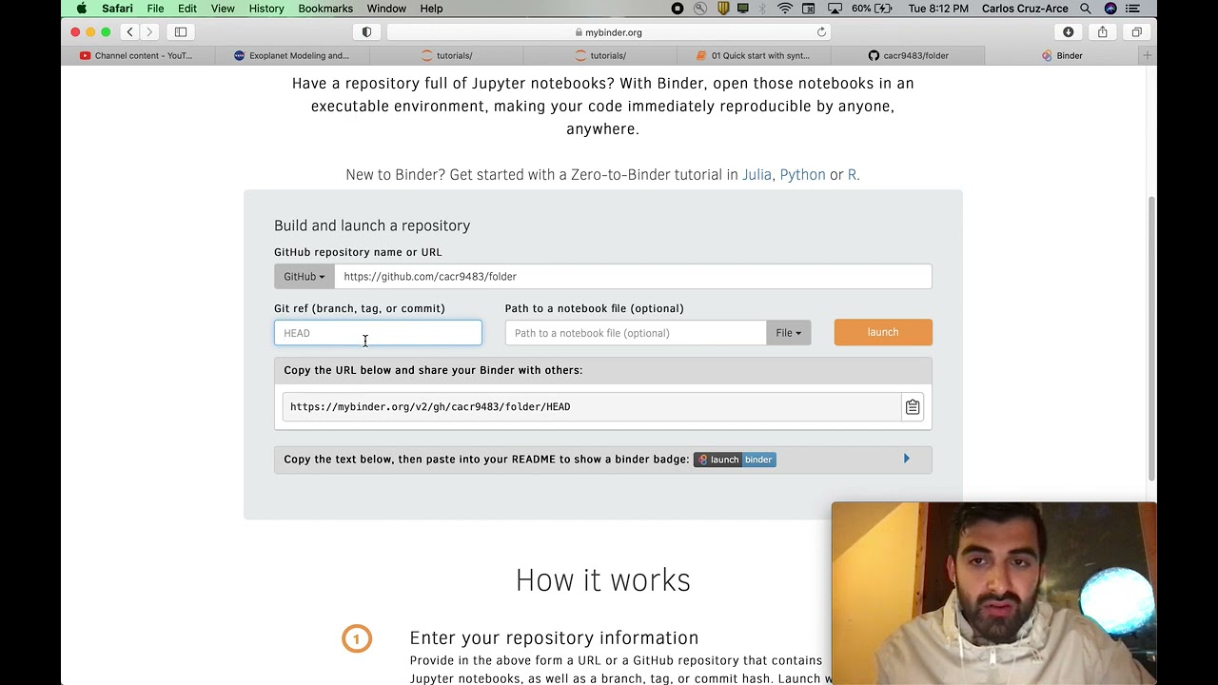1218x685 pixels.
Task: Open the Julia tutorial link
Action: coord(756,175)
